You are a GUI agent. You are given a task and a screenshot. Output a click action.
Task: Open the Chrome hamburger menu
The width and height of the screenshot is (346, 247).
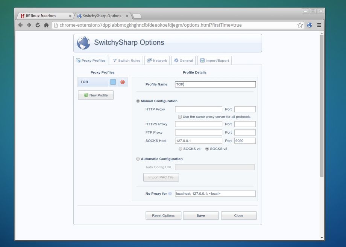(319, 25)
